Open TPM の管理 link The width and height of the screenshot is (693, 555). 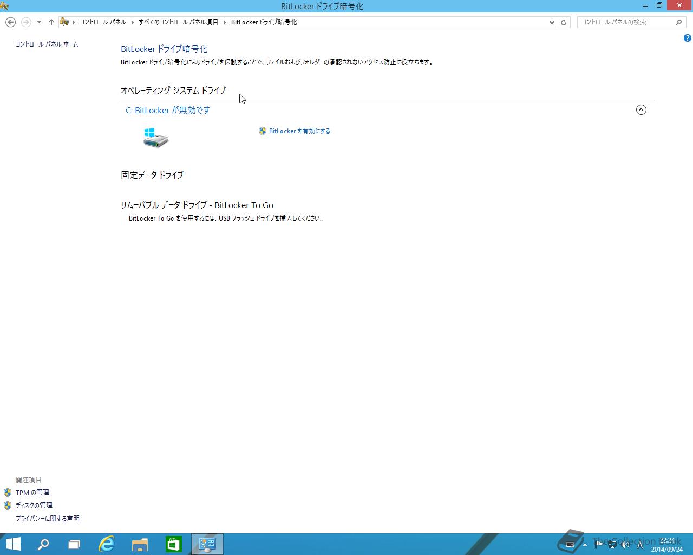(32, 493)
